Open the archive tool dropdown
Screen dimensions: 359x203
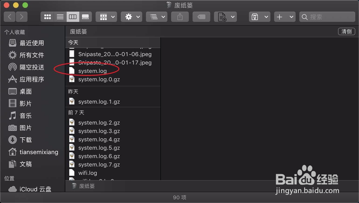[x=260, y=17]
